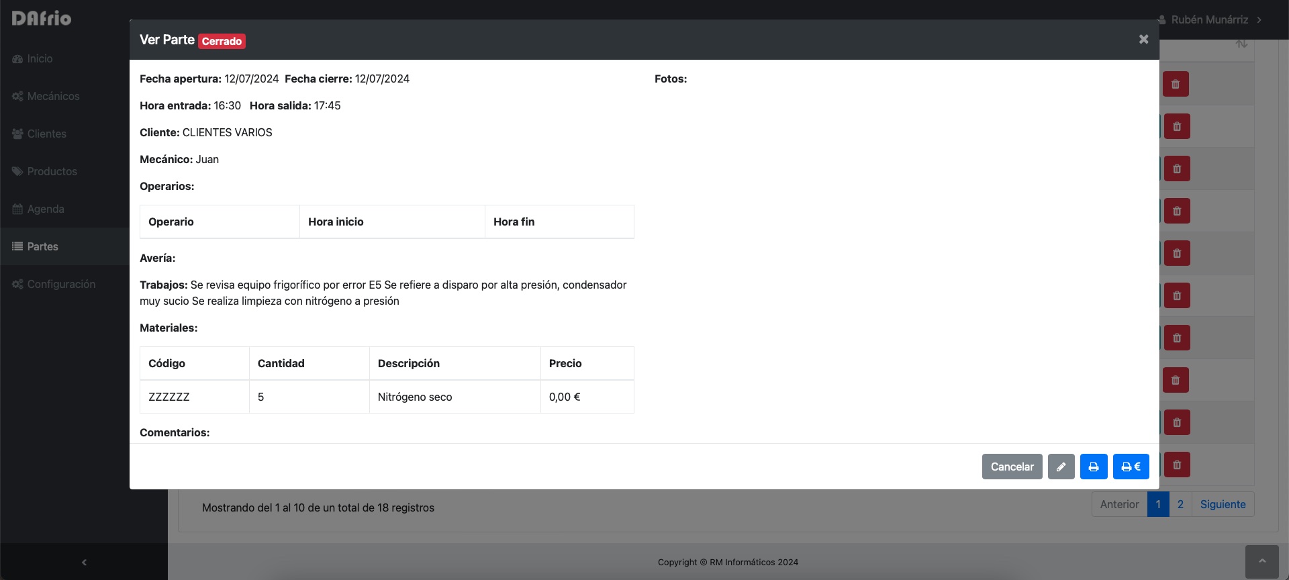The width and height of the screenshot is (1289, 580).
Task: Click the Productos tags icon
Action: 17,172
